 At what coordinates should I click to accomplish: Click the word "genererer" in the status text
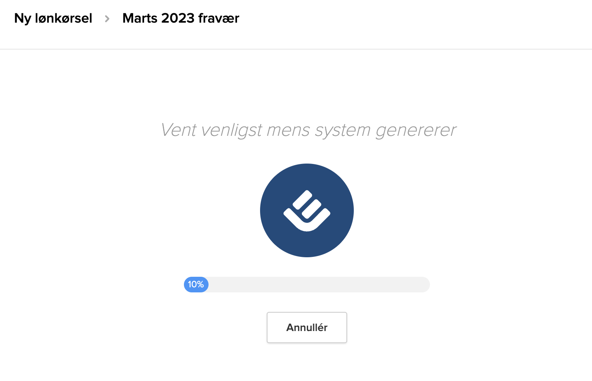click(x=416, y=131)
